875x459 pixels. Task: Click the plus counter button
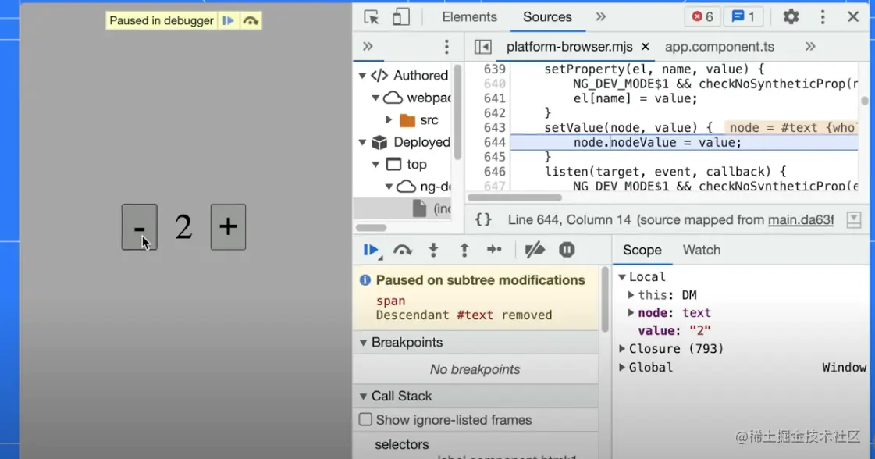(x=228, y=226)
